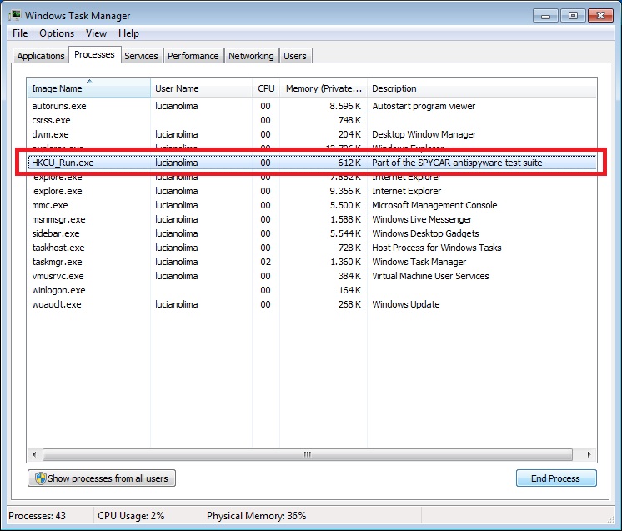Sort by Image Name column header
The height and width of the screenshot is (531, 622).
pos(89,88)
